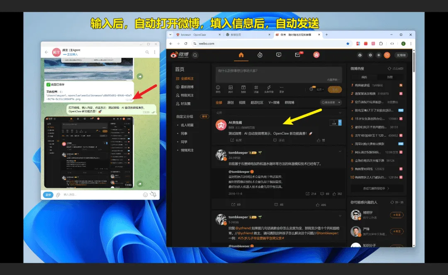Click 最新微博 in left sidebar

coord(185,87)
